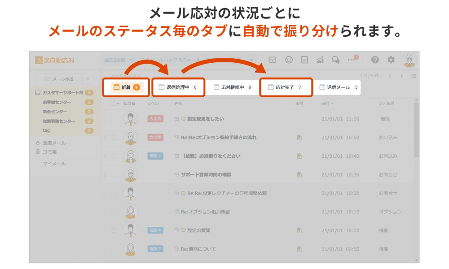449x269 pixels.
Task: Switch to the 応対継続中 tab
Action: pyautogui.click(x=233, y=87)
